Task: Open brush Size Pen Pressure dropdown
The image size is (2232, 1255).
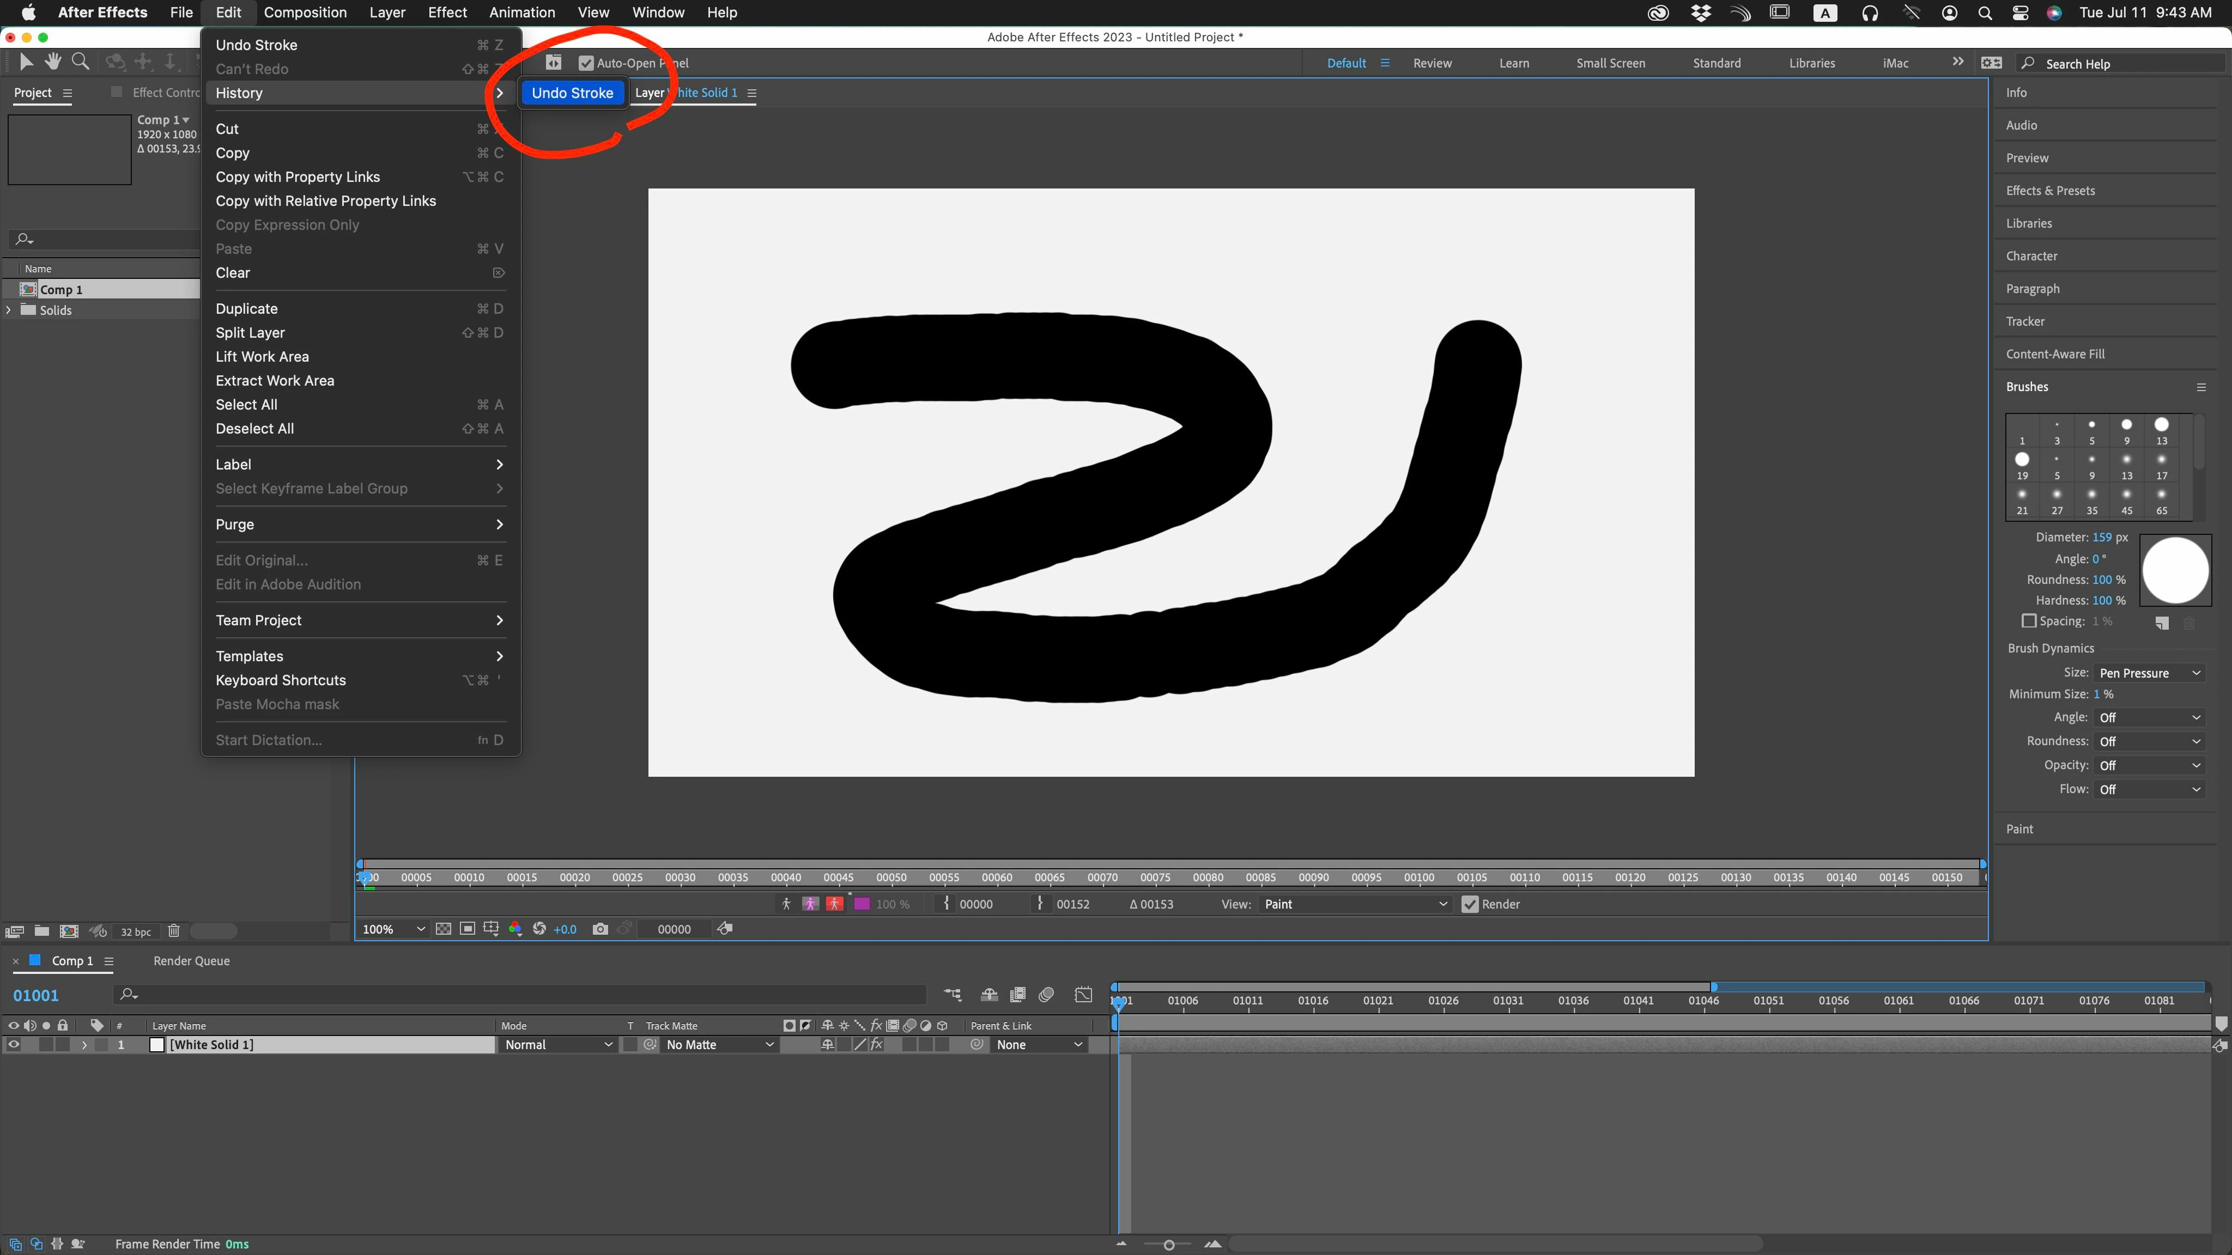Action: pos(2148,673)
